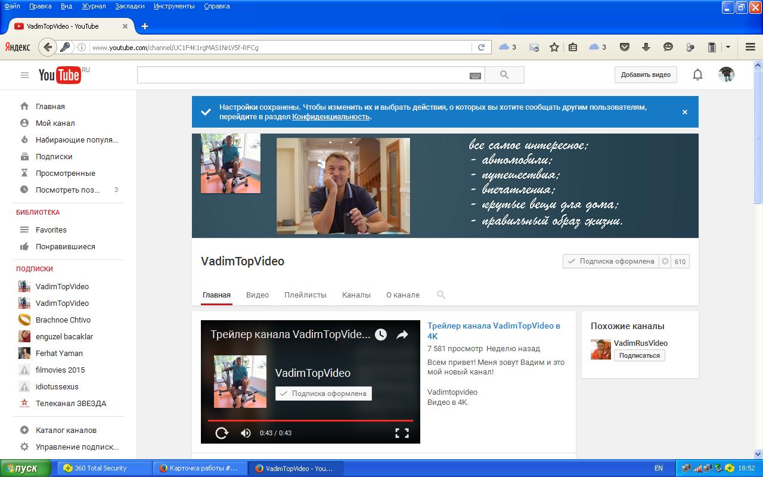Switch to the Плейлисты tab
The height and width of the screenshot is (477, 763).
click(x=305, y=295)
